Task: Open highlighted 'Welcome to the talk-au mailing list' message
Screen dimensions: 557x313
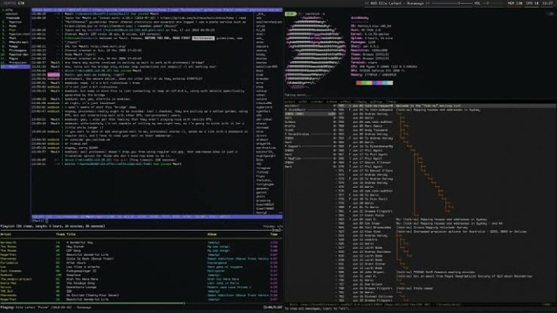Action: [x=447, y=106]
